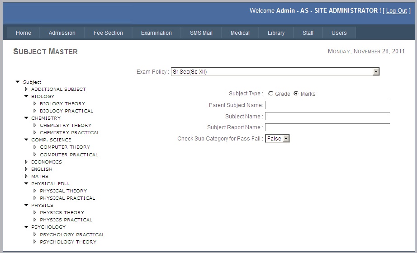This screenshot has width=417, height=253.
Task: Select CHEMISTRY THEORY in subject tree
Action: click(66, 125)
